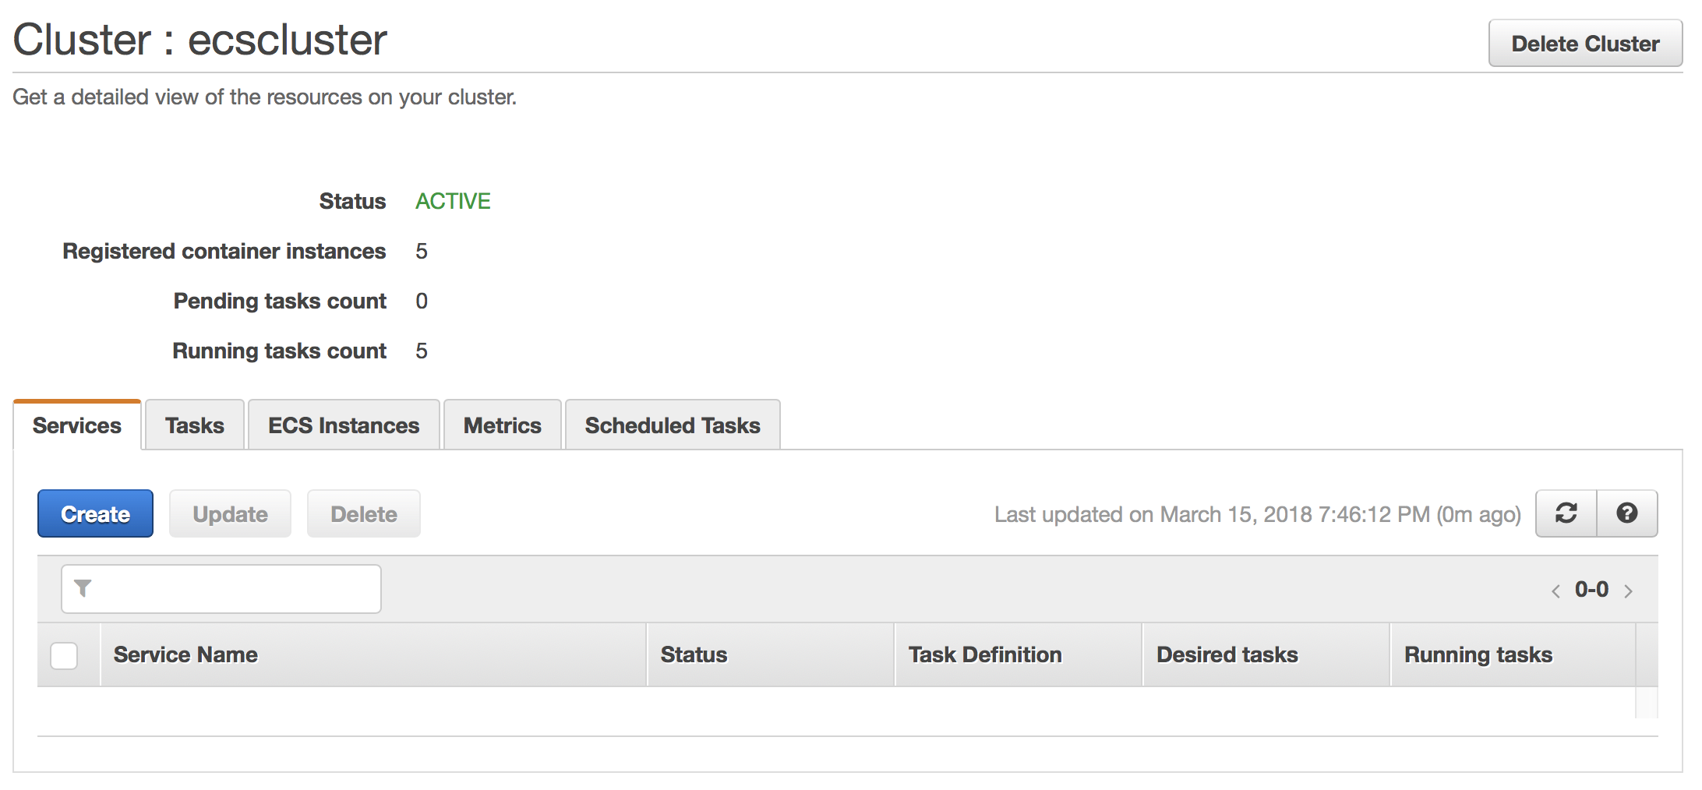
Task: Click the filter funnel icon
Action: pos(83,588)
